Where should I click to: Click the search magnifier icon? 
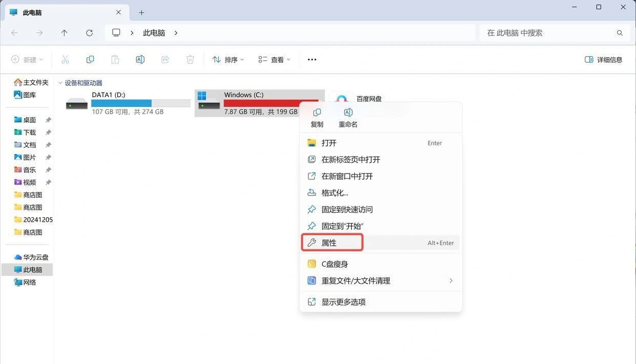tap(620, 33)
